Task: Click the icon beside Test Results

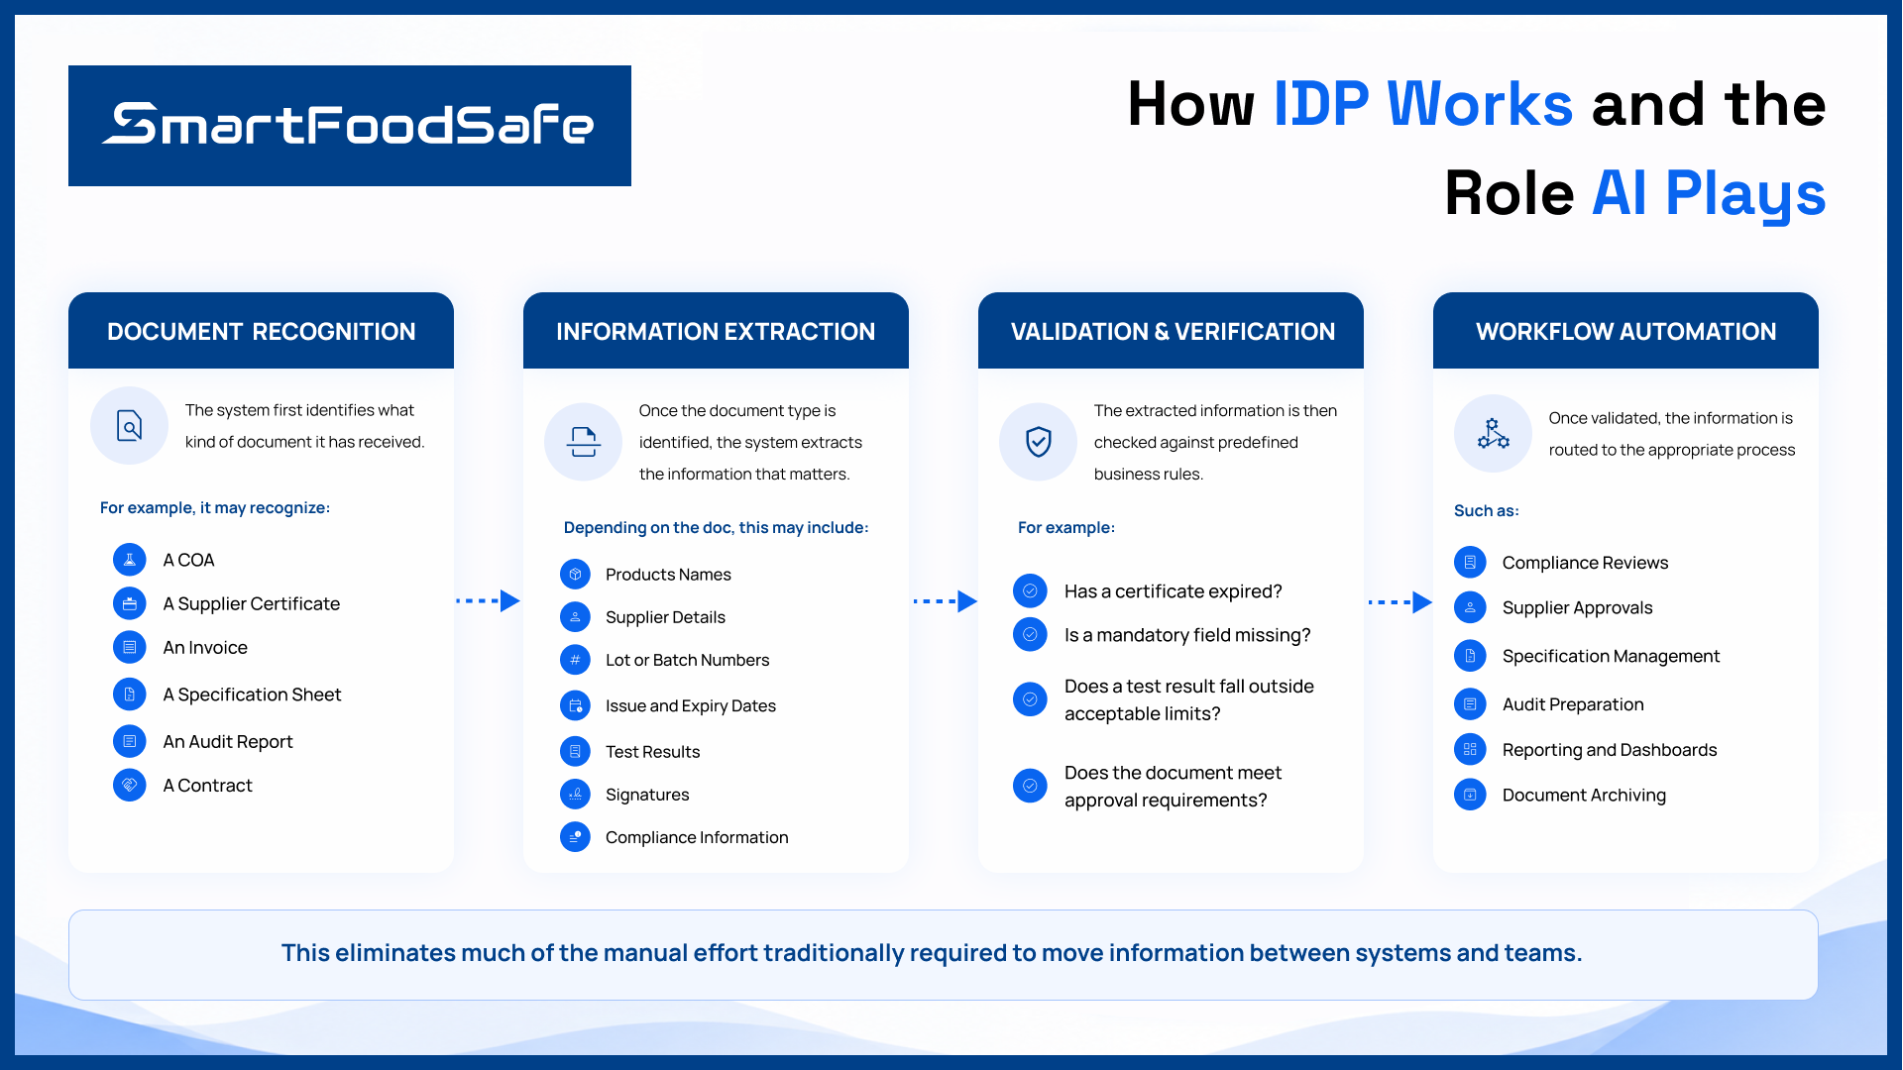Action: click(x=575, y=752)
